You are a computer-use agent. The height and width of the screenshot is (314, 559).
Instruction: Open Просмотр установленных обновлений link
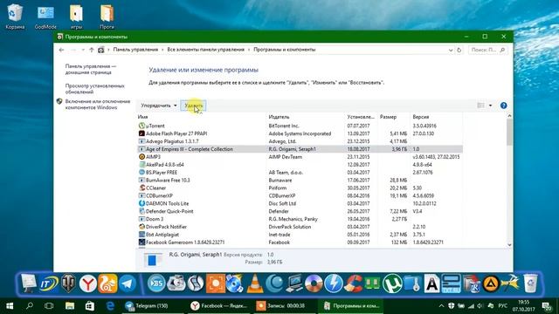click(x=95, y=89)
